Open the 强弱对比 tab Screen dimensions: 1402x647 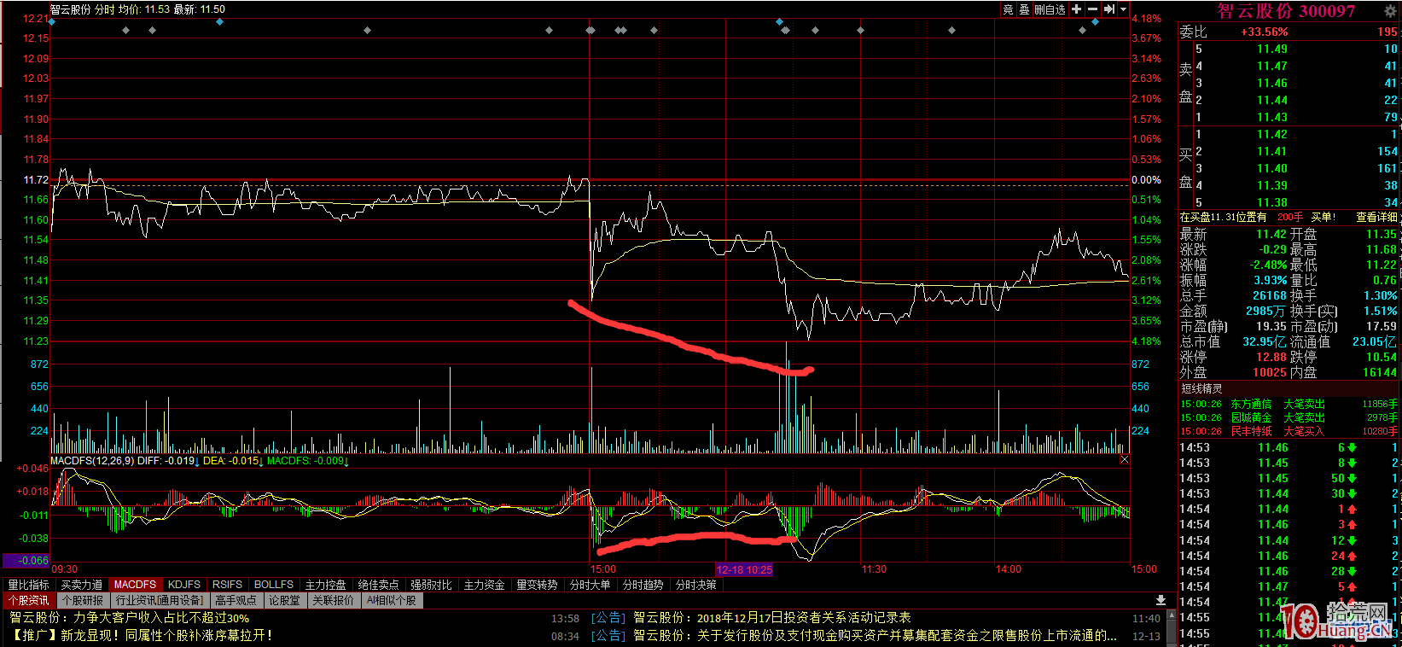coord(432,585)
